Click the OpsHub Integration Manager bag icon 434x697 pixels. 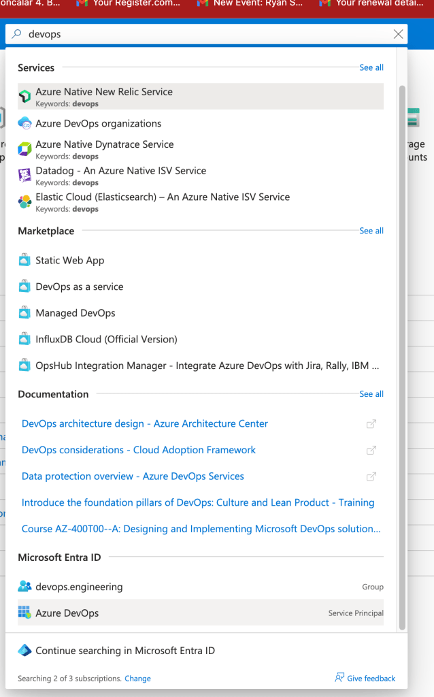25,366
